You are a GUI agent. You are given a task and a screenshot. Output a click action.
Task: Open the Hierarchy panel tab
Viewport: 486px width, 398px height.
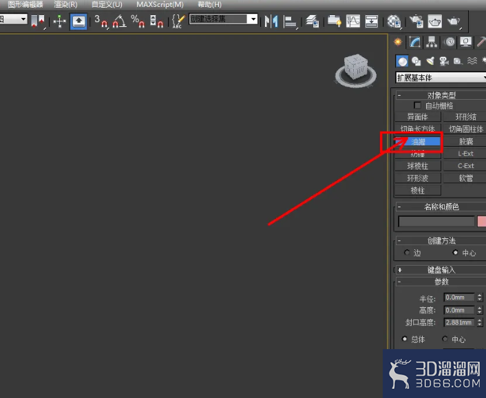[432, 42]
